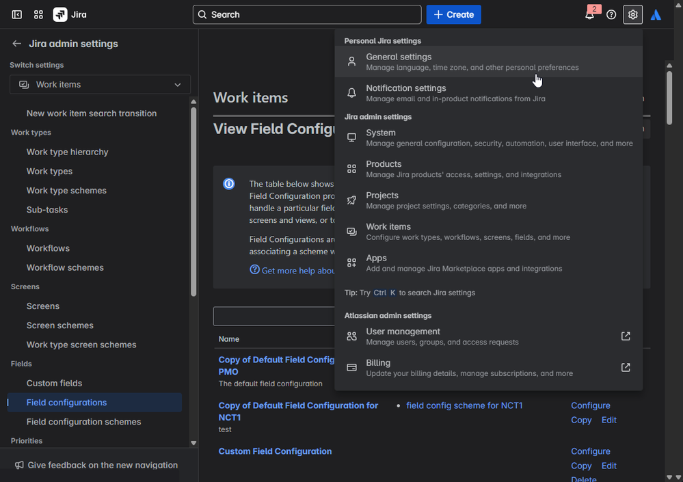This screenshot has width=683, height=482.
Task: Click the person icon beside General settings
Action: tap(351, 62)
